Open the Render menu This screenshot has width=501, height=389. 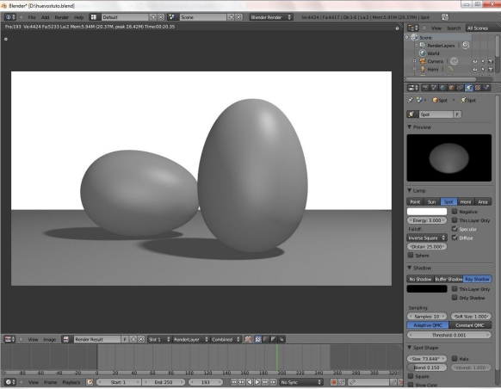pyautogui.click(x=62, y=17)
